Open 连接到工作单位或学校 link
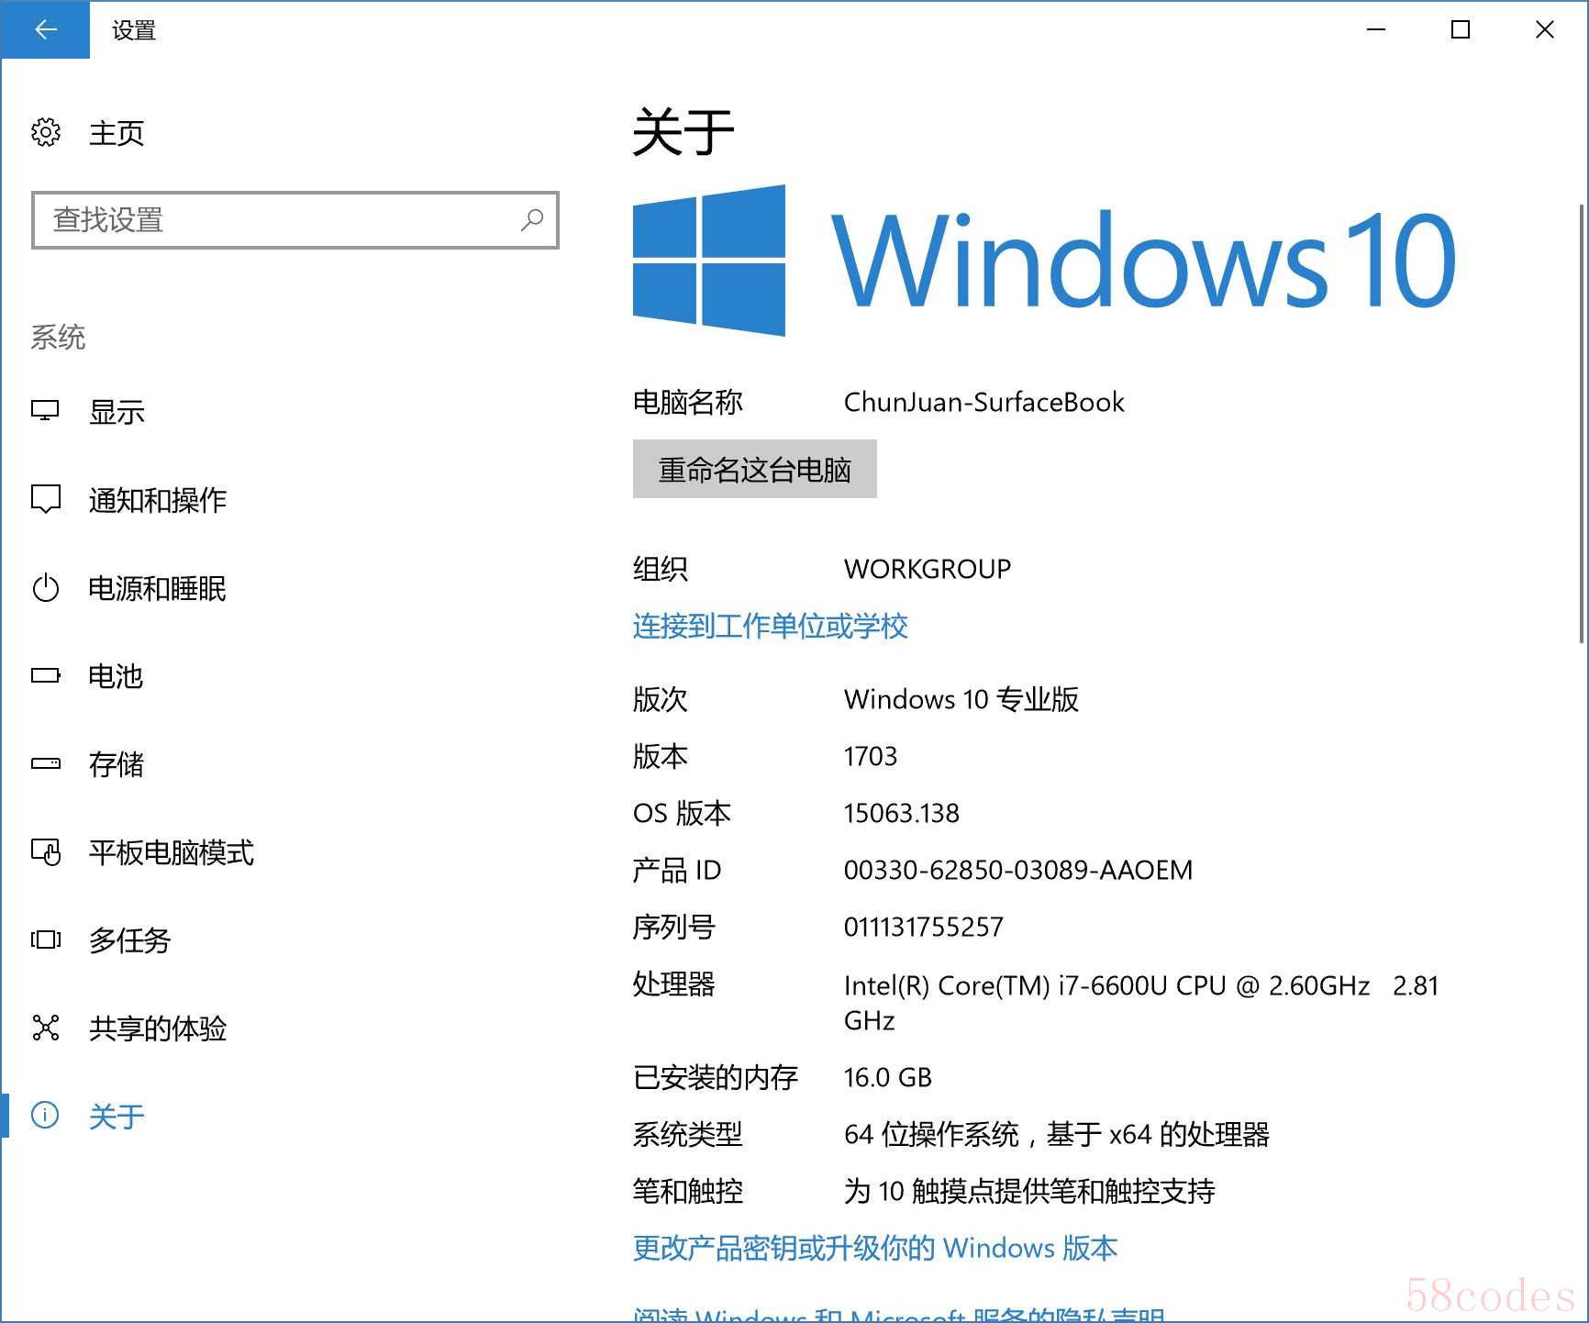The image size is (1589, 1323). 771,626
